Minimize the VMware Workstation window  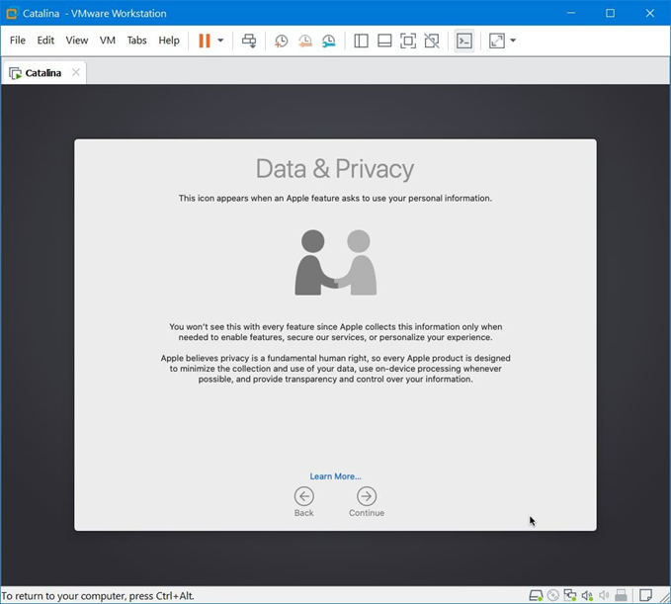pyautogui.click(x=571, y=13)
